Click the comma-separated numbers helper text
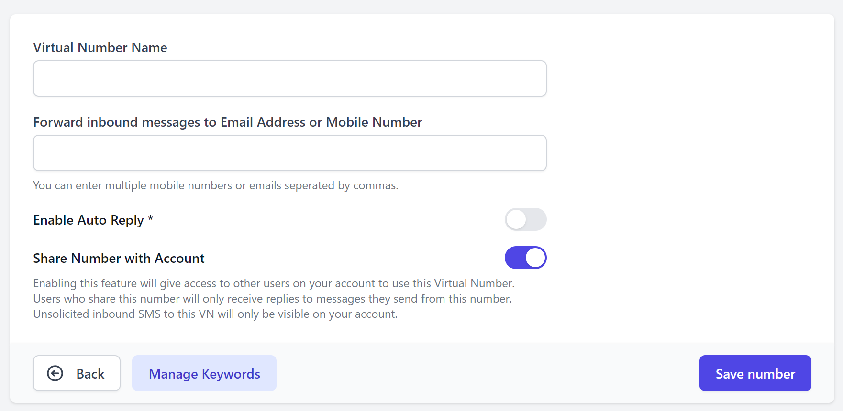 click(x=216, y=185)
